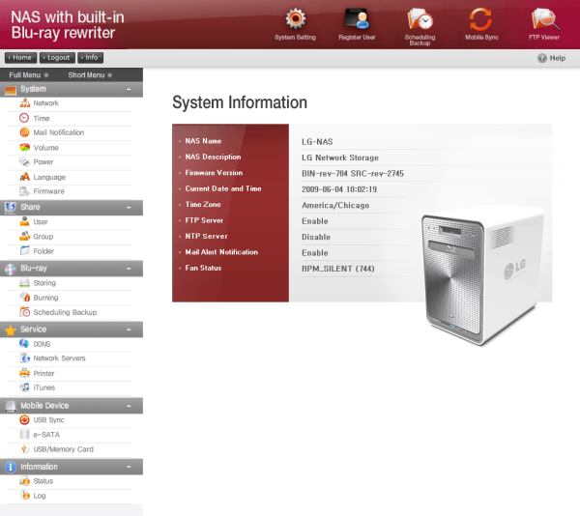Viewport: 580px width, 516px height.
Task: Launch Mobile Sync from top bar
Action: 480,21
